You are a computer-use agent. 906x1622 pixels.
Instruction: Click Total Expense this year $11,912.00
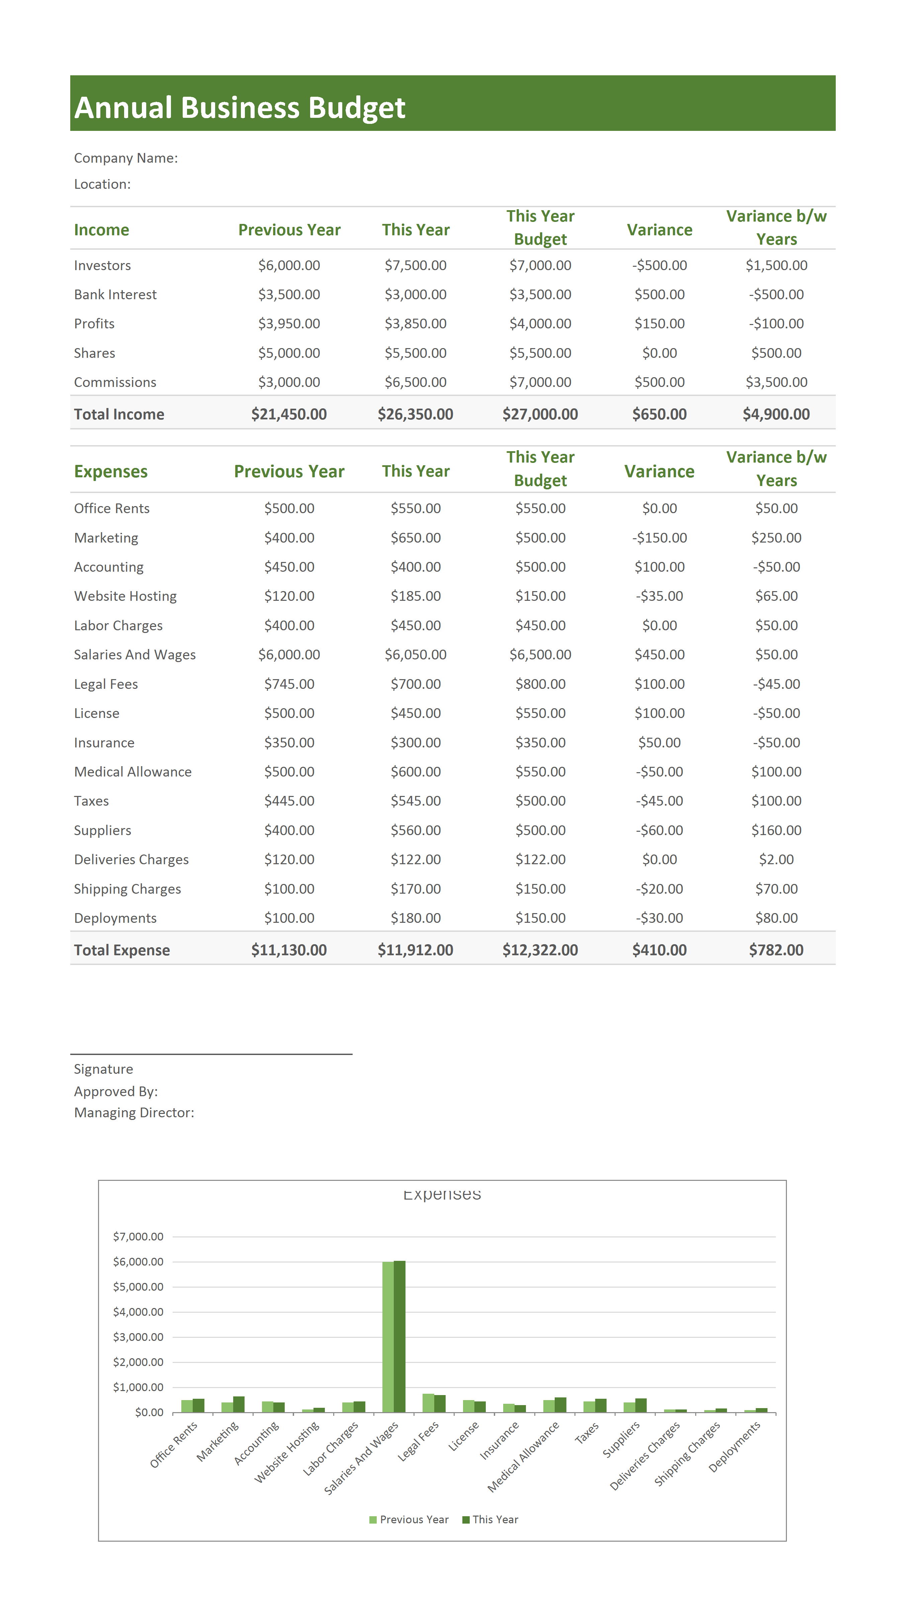tap(416, 950)
